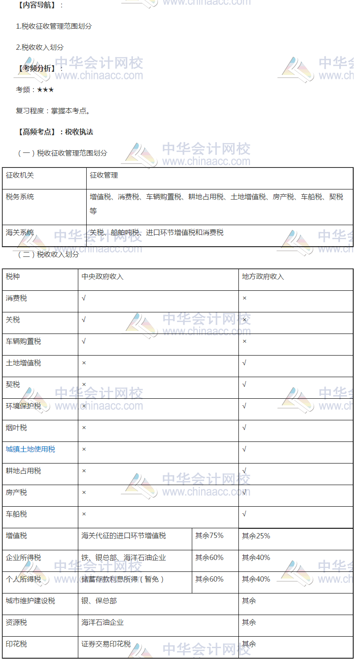Click the check mark in 烟叶税 row
Viewport: 355px width, 660px height.
pyautogui.click(x=244, y=427)
